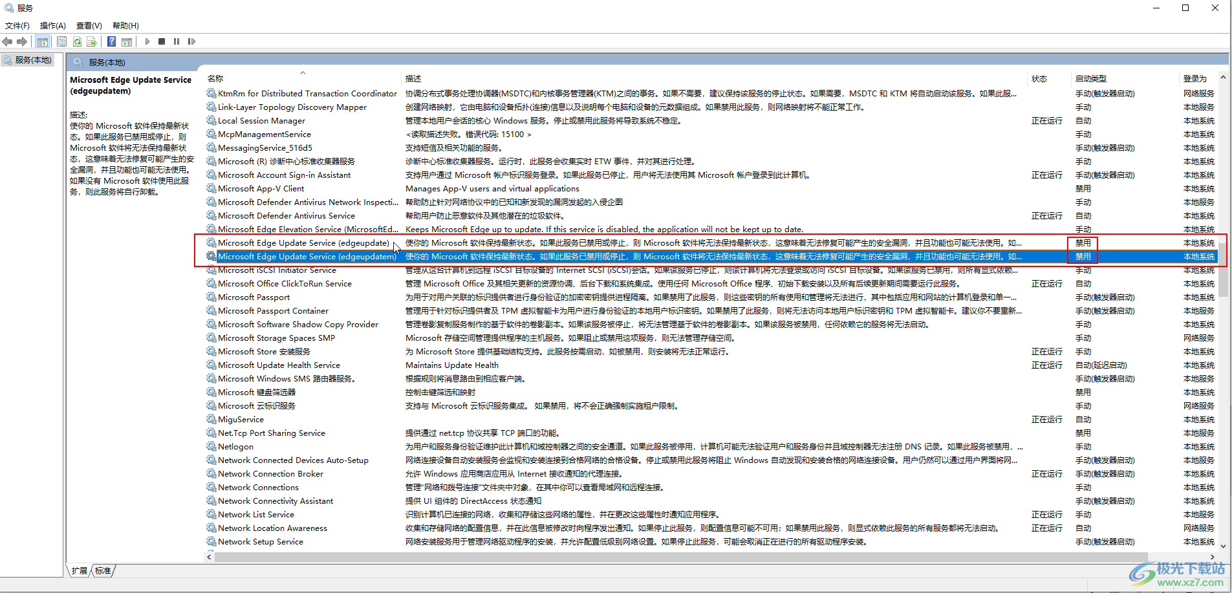Select MessagingService_516d5 row
The height and width of the screenshot is (593, 1232).
pos(711,148)
